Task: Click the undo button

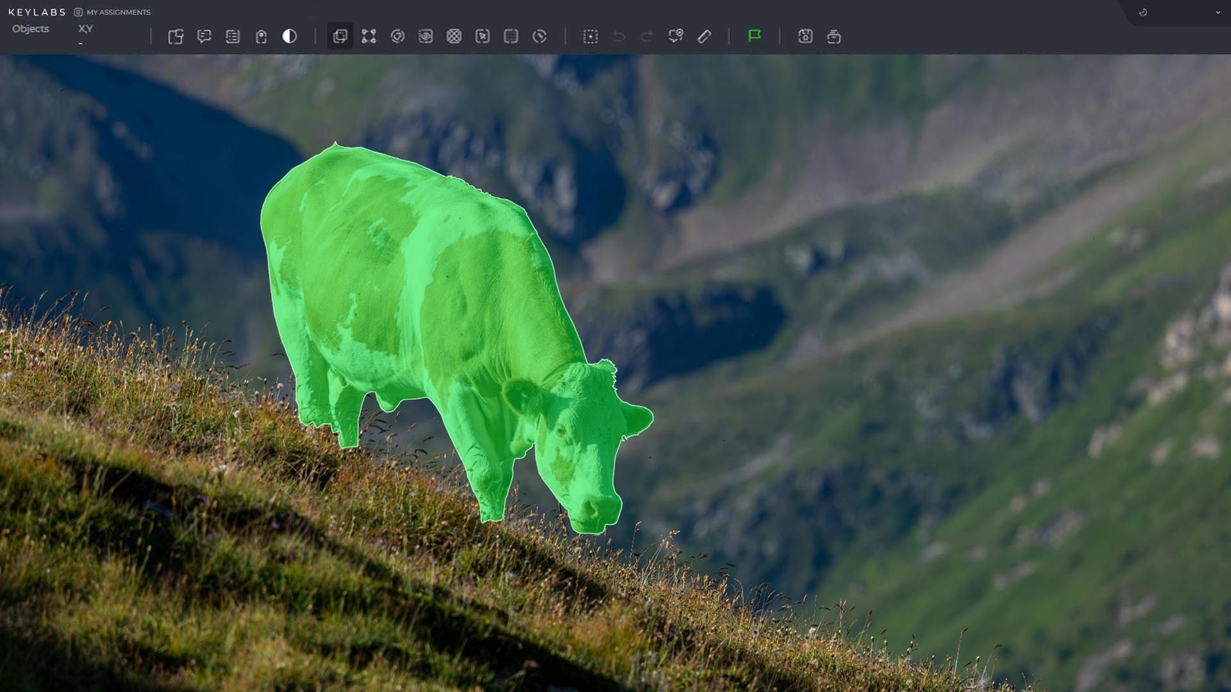Action: coord(618,37)
